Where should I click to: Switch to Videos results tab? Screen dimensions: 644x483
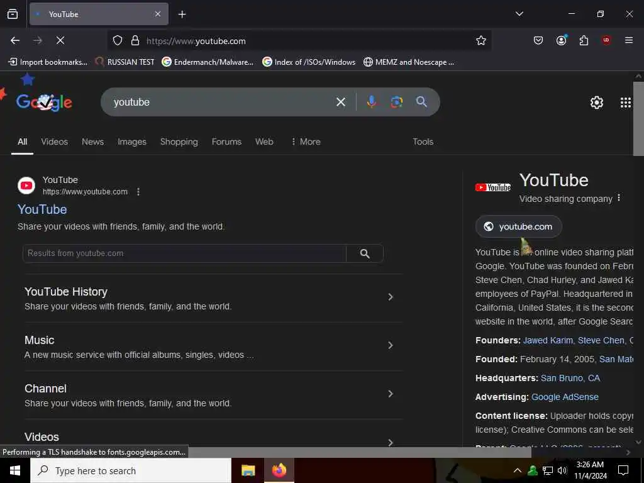coord(54,142)
